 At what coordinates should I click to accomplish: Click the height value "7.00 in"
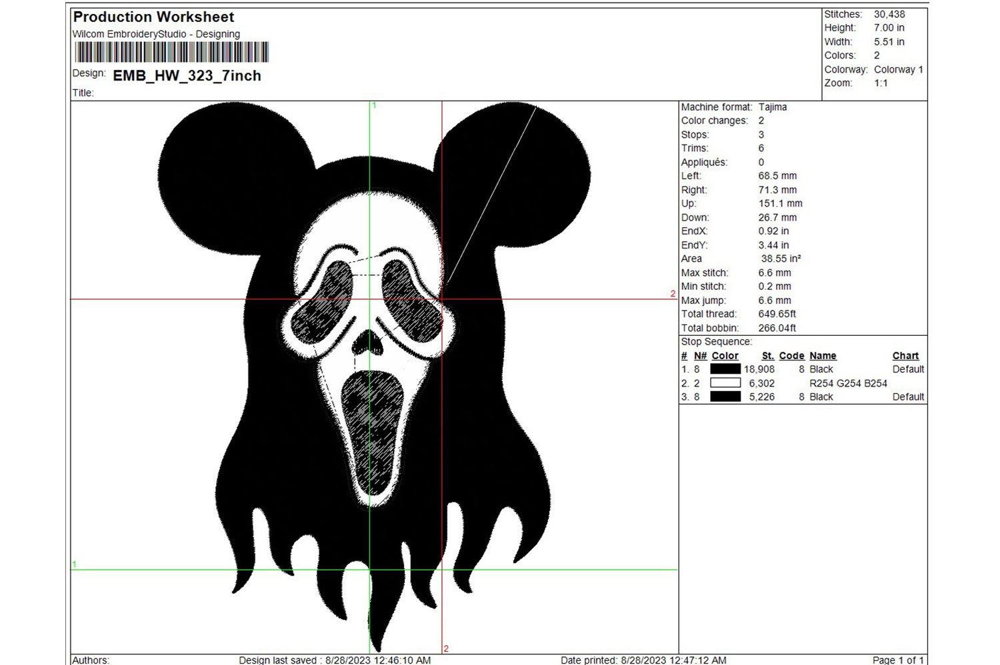(x=889, y=28)
